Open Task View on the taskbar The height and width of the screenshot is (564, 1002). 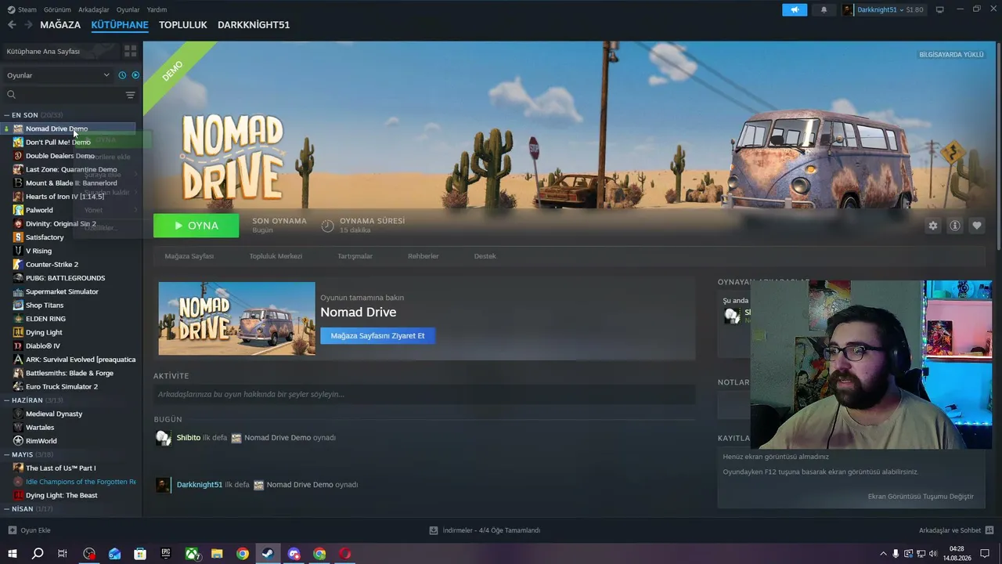coord(63,554)
